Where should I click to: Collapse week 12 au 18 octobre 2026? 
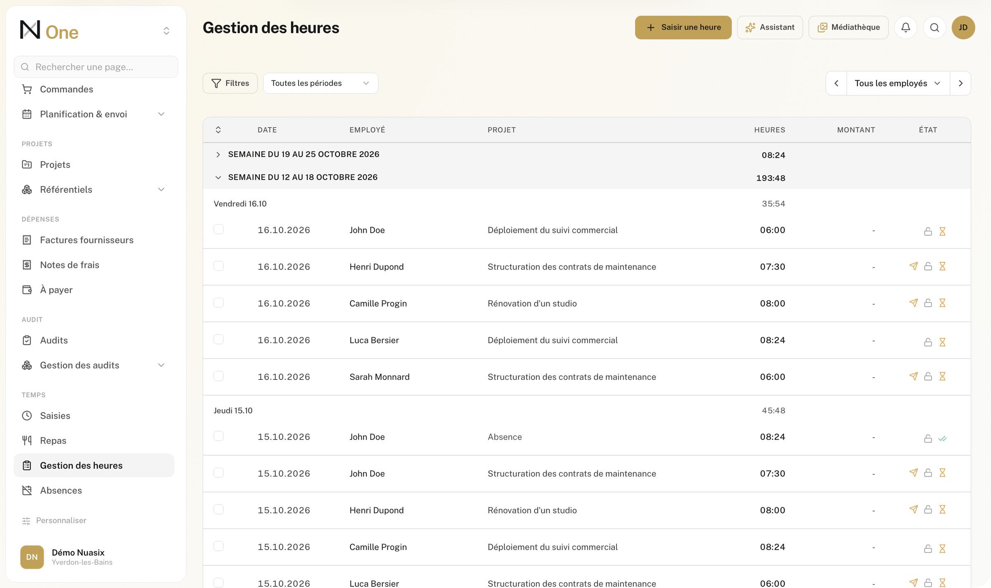tap(218, 178)
